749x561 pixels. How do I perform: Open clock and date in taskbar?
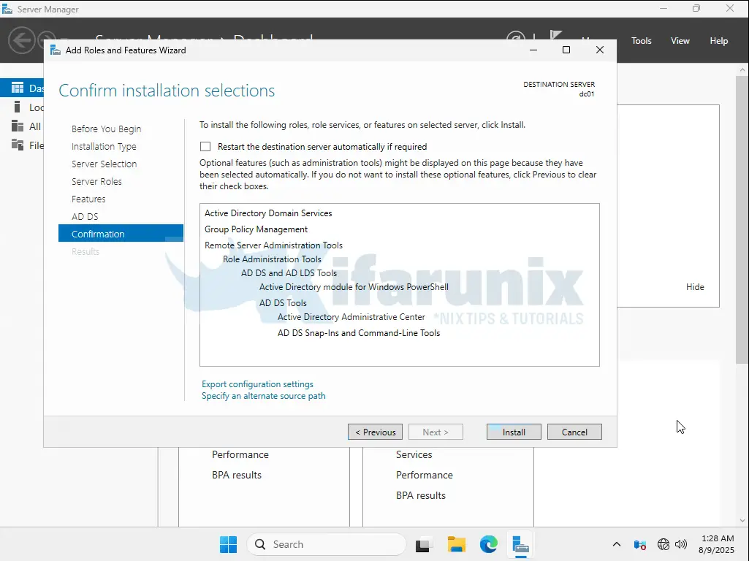[x=717, y=544]
